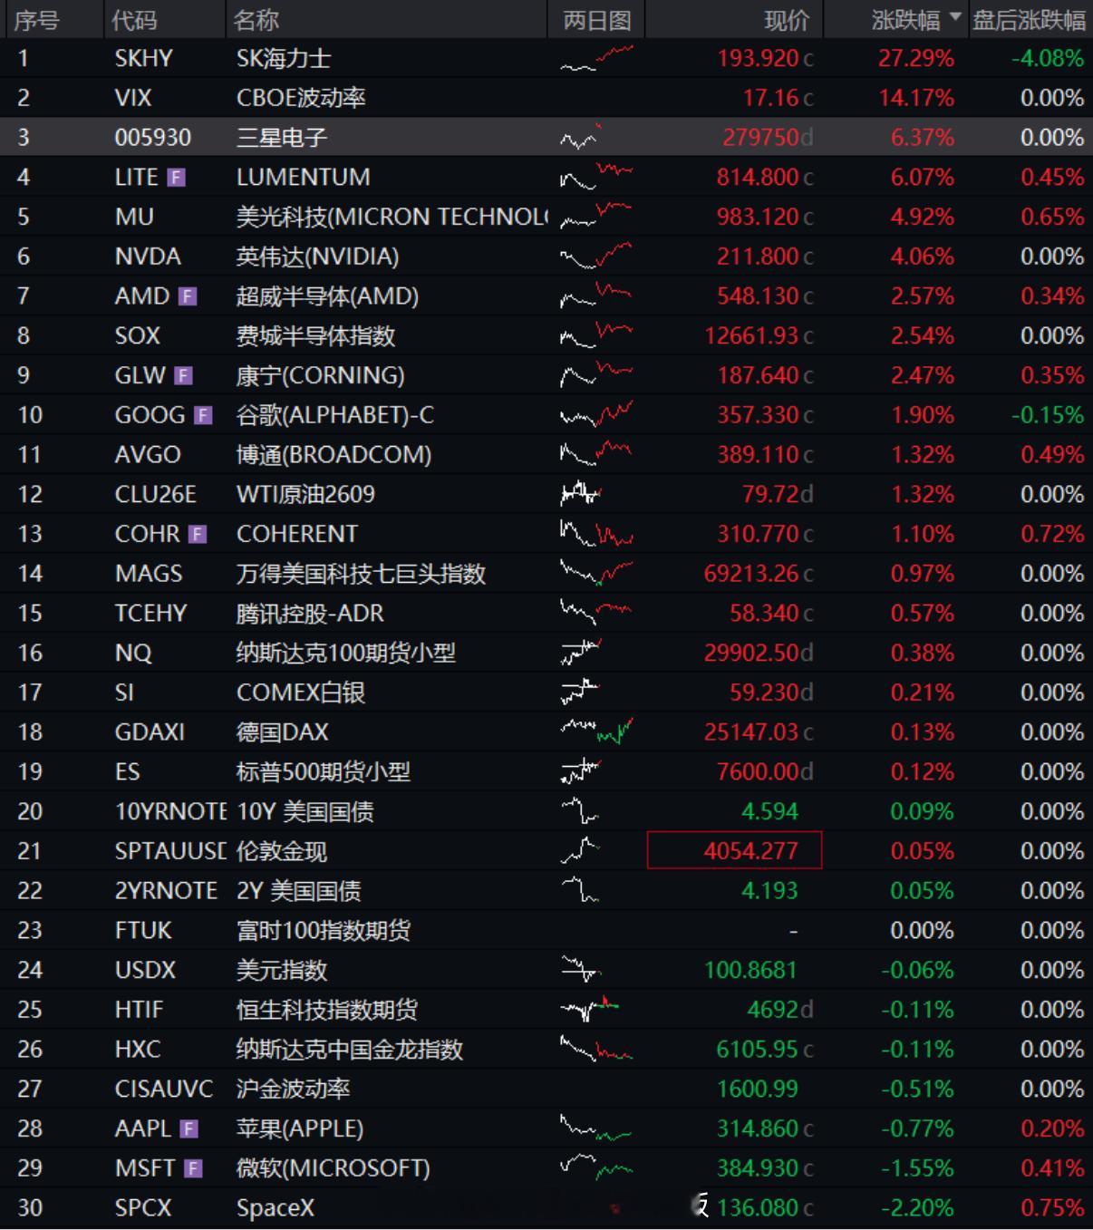The height and width of the screenshot is (1230, 1093).
Task: Click the name 纳斯达克100期货小型
Action: pyautogui.click(x=345, y=654)
